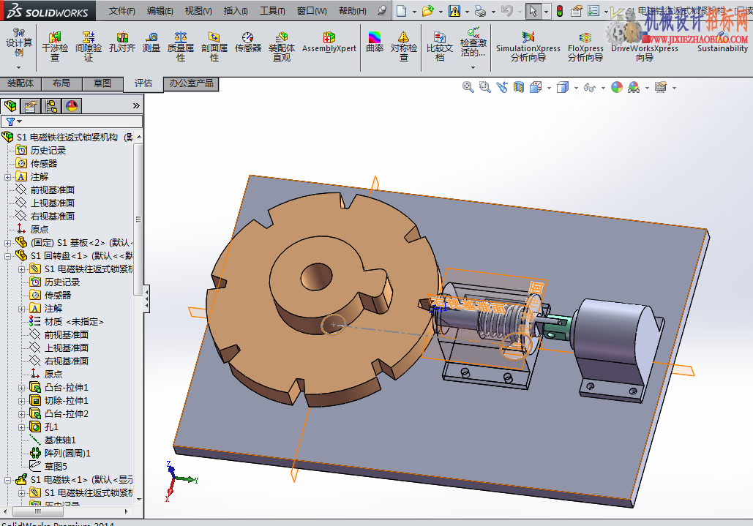Open DriveWorksXpress wizard
This screenshot has height=526, width=753.
[645, 47]
